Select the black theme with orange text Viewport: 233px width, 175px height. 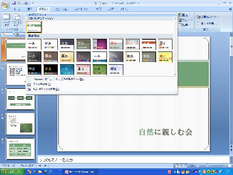(x=51, y=70)
